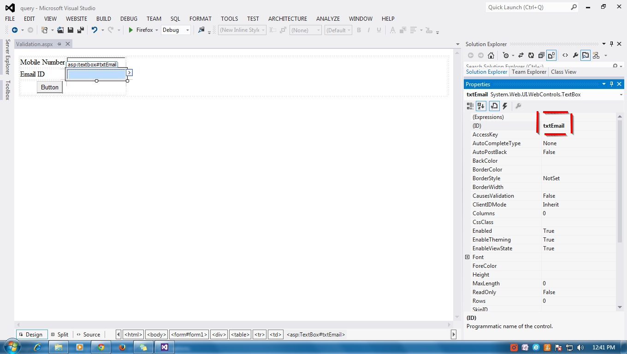Open the View Code icon in Solution Explorer

(x=565, y=55)
